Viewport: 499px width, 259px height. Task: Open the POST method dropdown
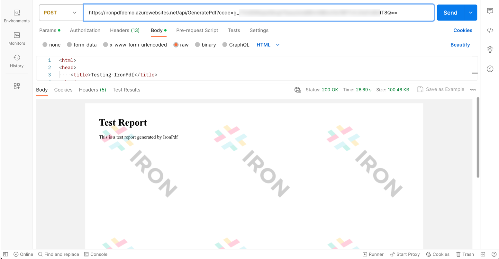60,13
